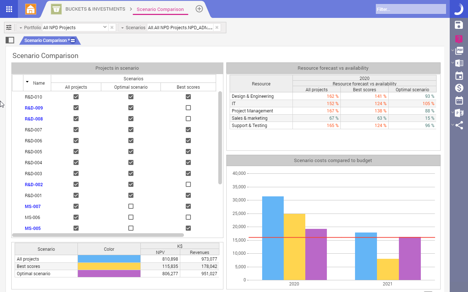Click the share icon in sidebar

[x=459, y=125]
